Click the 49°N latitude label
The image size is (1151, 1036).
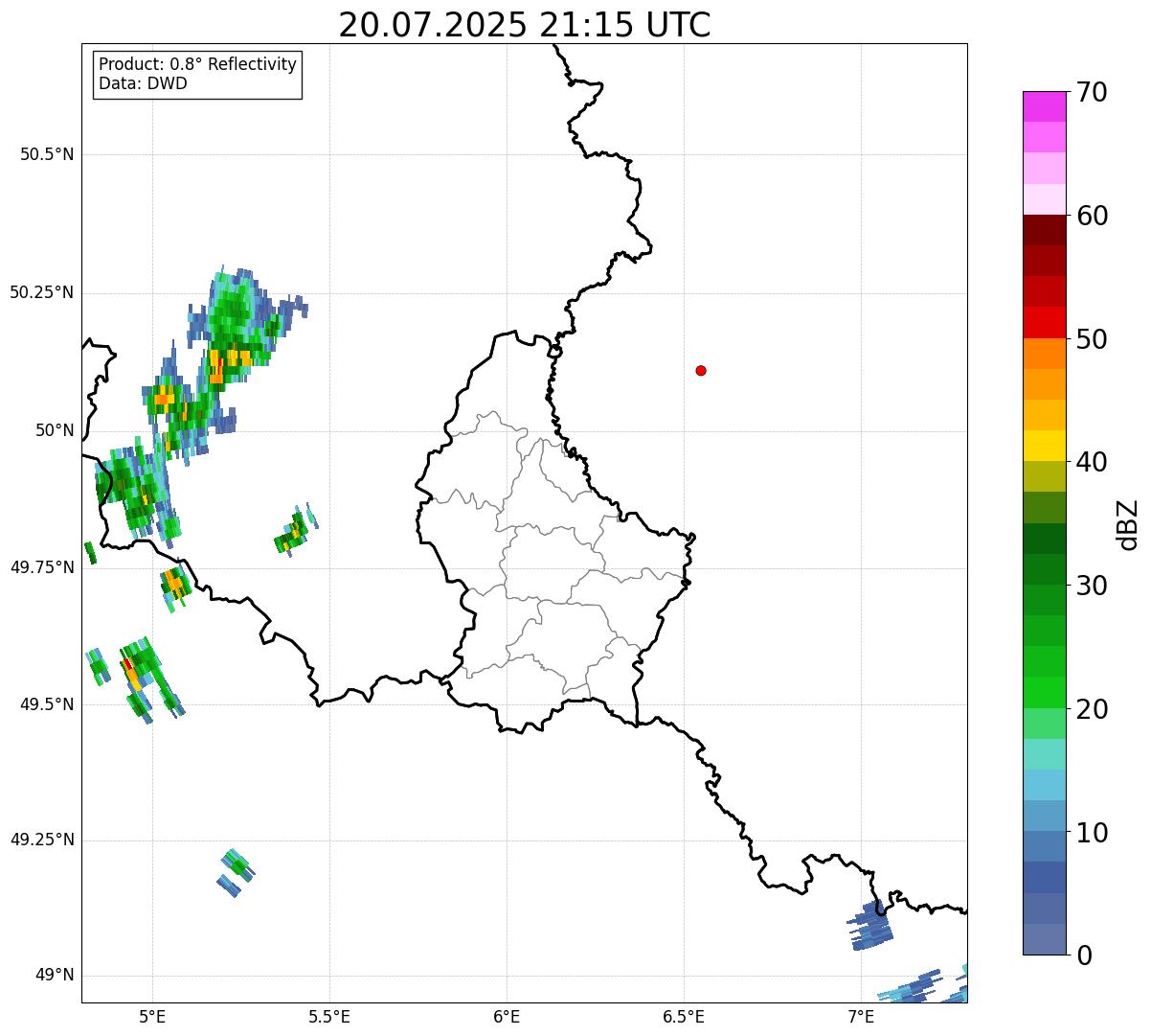point(55,976)
